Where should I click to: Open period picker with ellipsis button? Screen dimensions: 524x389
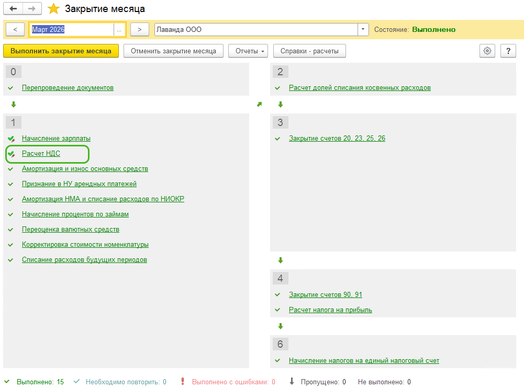(119, 30)
